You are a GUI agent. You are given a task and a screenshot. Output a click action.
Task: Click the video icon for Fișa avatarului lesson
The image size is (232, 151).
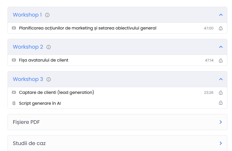pos(14,60)
